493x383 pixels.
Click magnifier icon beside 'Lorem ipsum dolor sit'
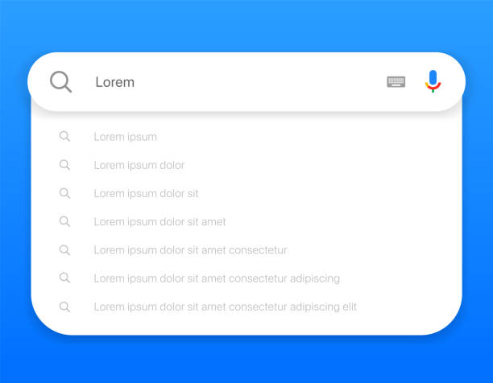(64, 193)
